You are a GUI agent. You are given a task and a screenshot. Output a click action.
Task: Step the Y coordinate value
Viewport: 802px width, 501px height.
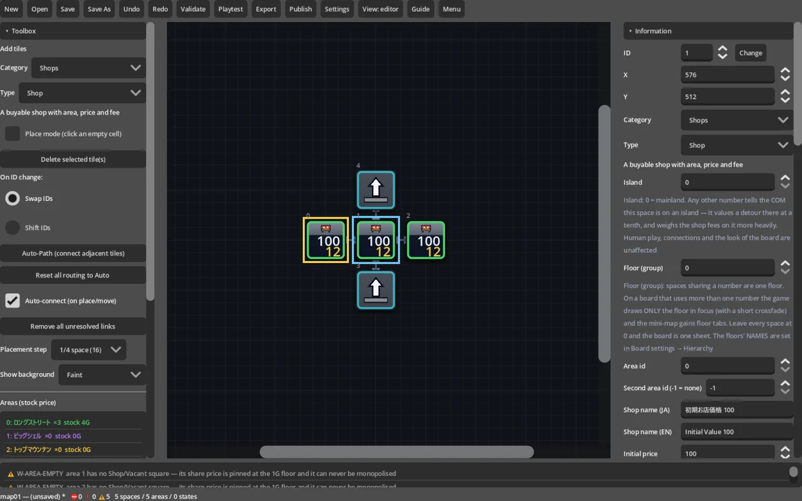tap(785, 96)
